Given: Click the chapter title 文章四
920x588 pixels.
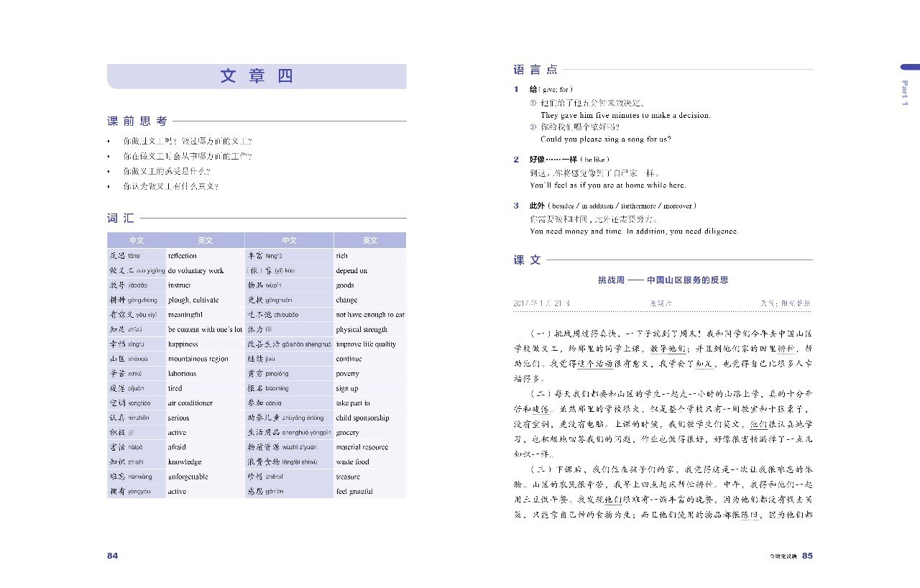Looking at the screenshot, I should point(257,76).
